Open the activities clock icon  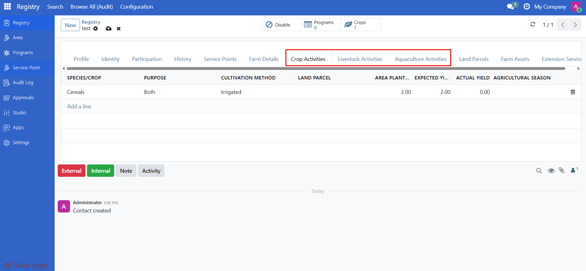[527, 6]
